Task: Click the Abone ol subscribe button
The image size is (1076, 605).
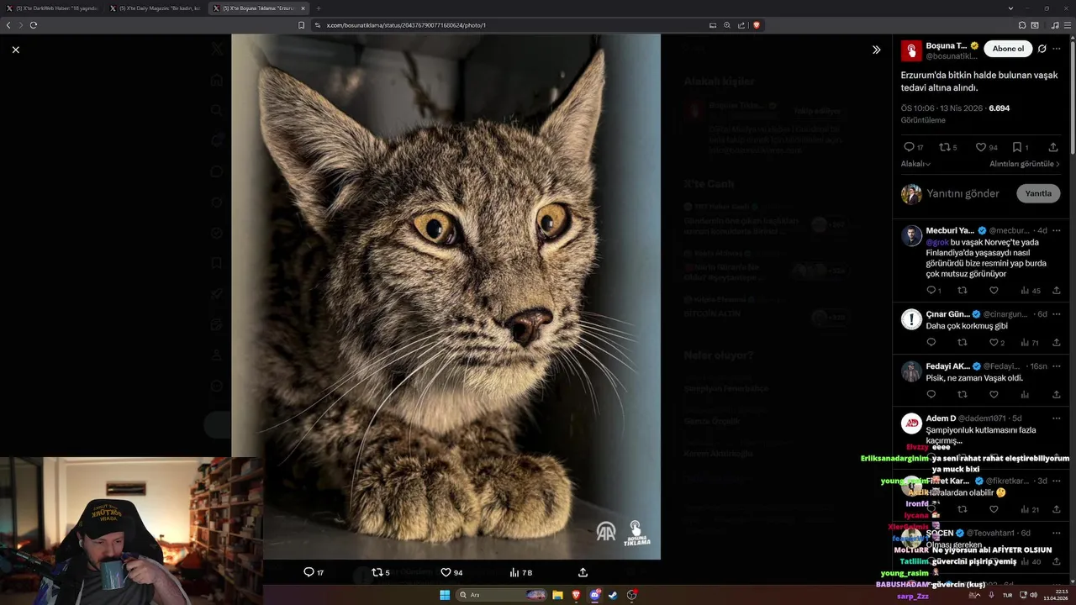Action: (x=1008, y=49)
